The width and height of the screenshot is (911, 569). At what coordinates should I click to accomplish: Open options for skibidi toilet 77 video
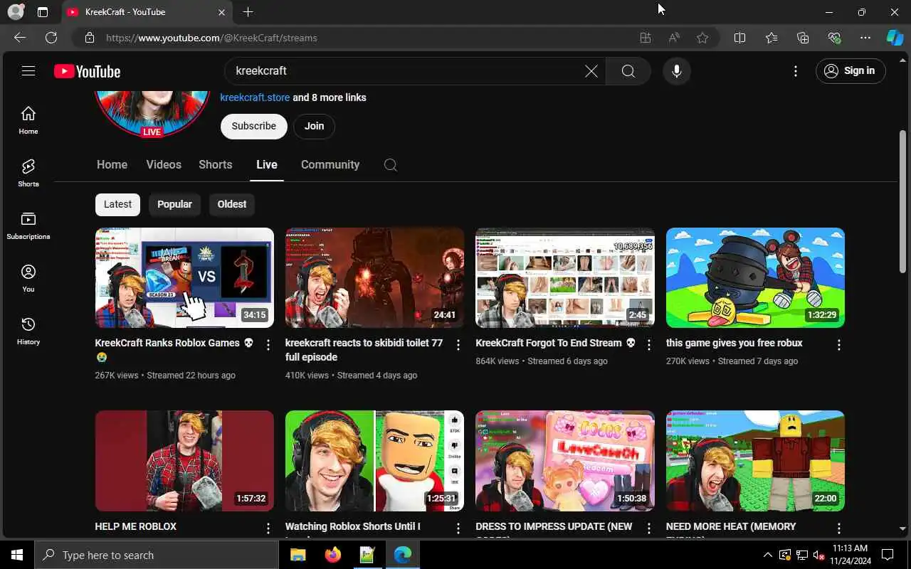tap(458, 345)
